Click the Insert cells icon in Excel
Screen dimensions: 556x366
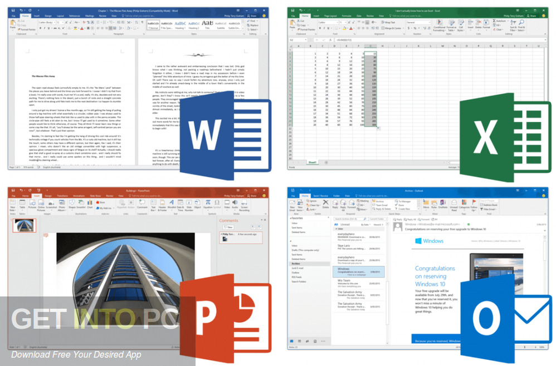pos(470,22)
